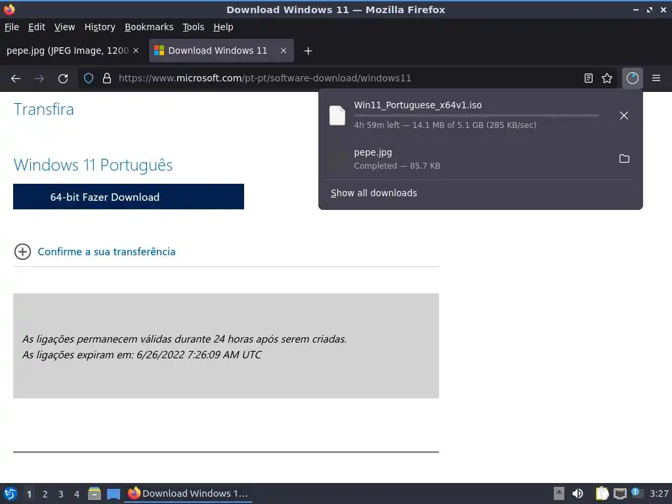This screenshot has width=672, height=504.
Task: Click the notification tray icon
Action: 637,493
